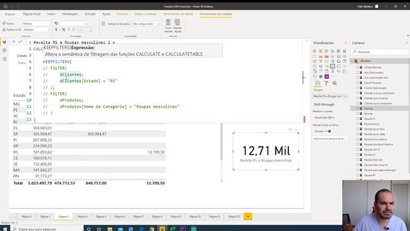Screen dimensions: 410x231
Task: Check the Classif Produto field
Action: point(357,83)
